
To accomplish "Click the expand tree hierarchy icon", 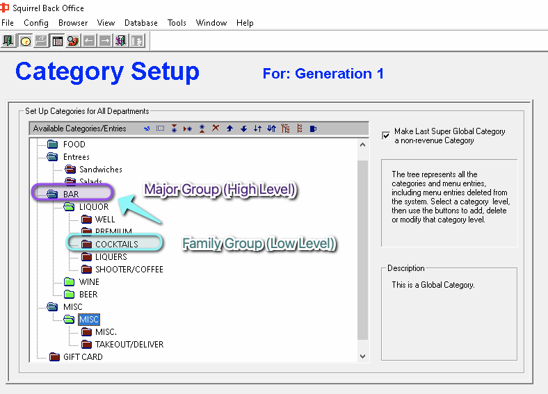I will click(286, 129).
